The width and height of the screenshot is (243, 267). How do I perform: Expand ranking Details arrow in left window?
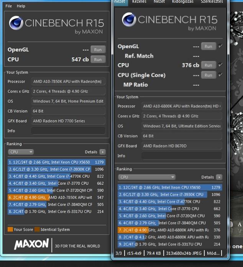tap(103, 152)
